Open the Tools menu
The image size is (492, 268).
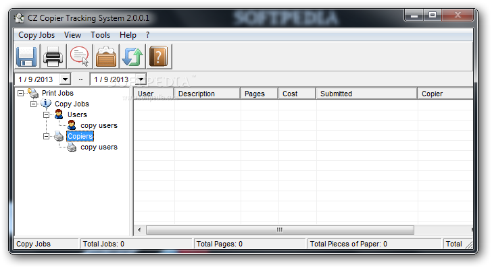[101, 35]
